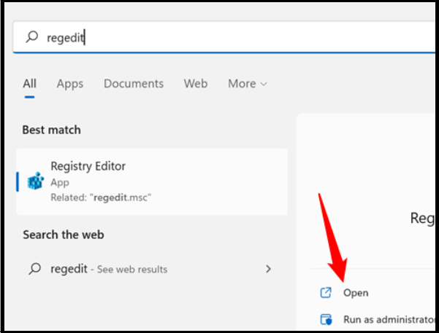Screen dimensions: 439x333
Task: Click the regedit search input field
Action: click(224, 37)
